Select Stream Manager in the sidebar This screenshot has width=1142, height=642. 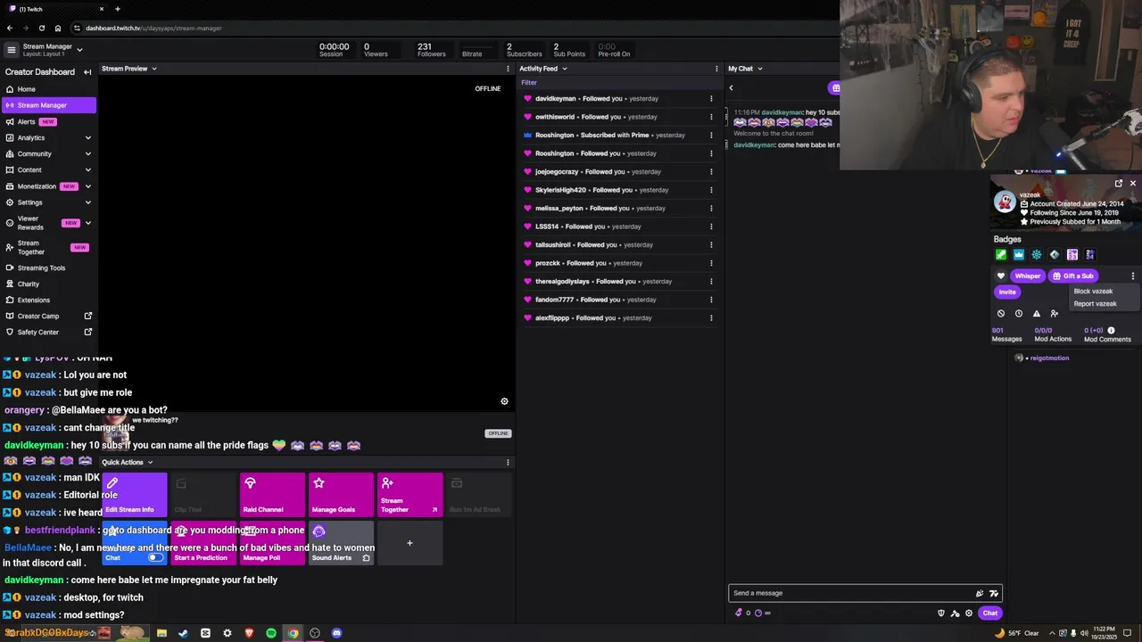tap(48, 105)
